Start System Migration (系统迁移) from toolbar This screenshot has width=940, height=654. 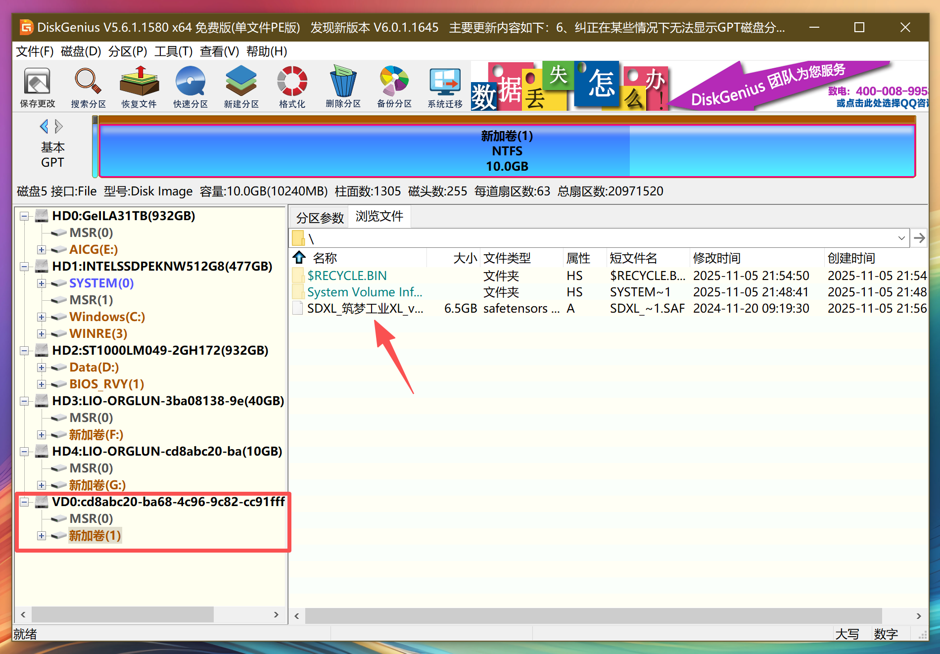click(x=445, y=87)
